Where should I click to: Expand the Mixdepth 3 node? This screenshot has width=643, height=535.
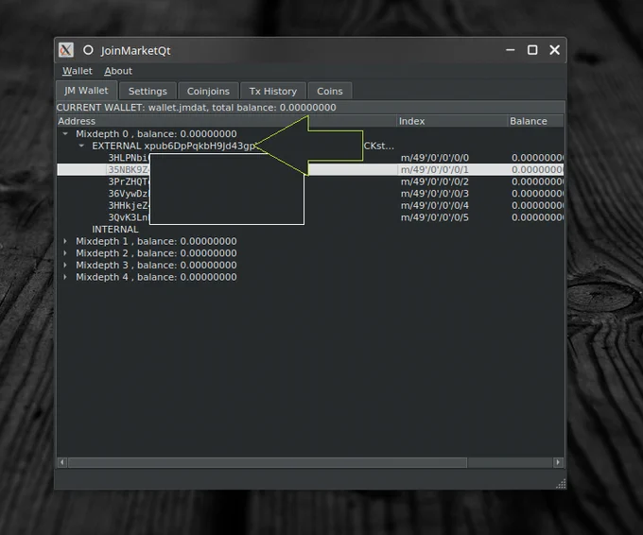pyautogui.click(x=65, y=265)
